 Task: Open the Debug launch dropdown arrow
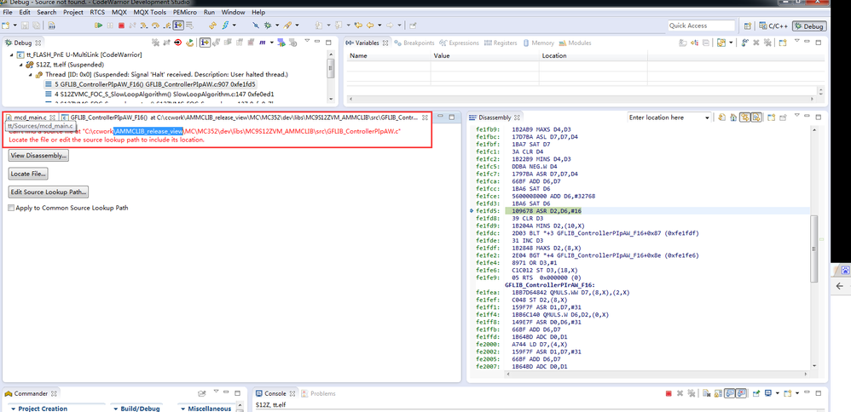pyautogui.click(x=277, y=26)
